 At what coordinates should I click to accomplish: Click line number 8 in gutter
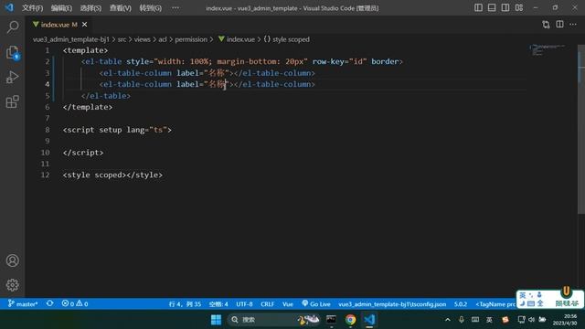[47, 130]
